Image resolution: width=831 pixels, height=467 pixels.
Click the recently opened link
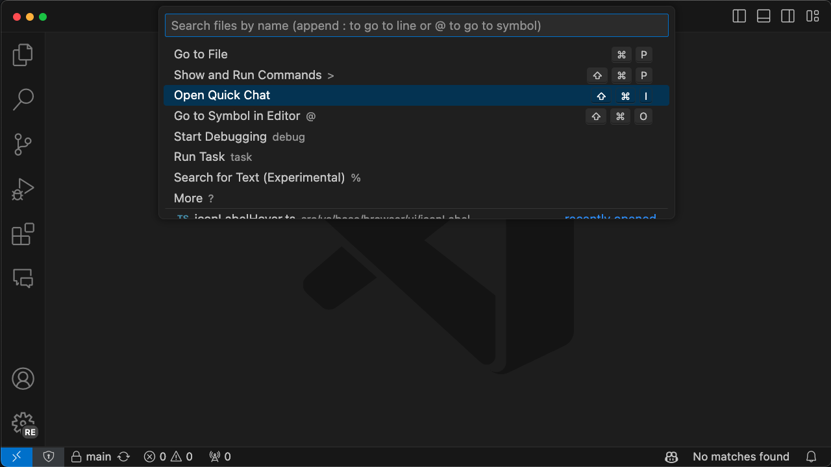(610, 219)
